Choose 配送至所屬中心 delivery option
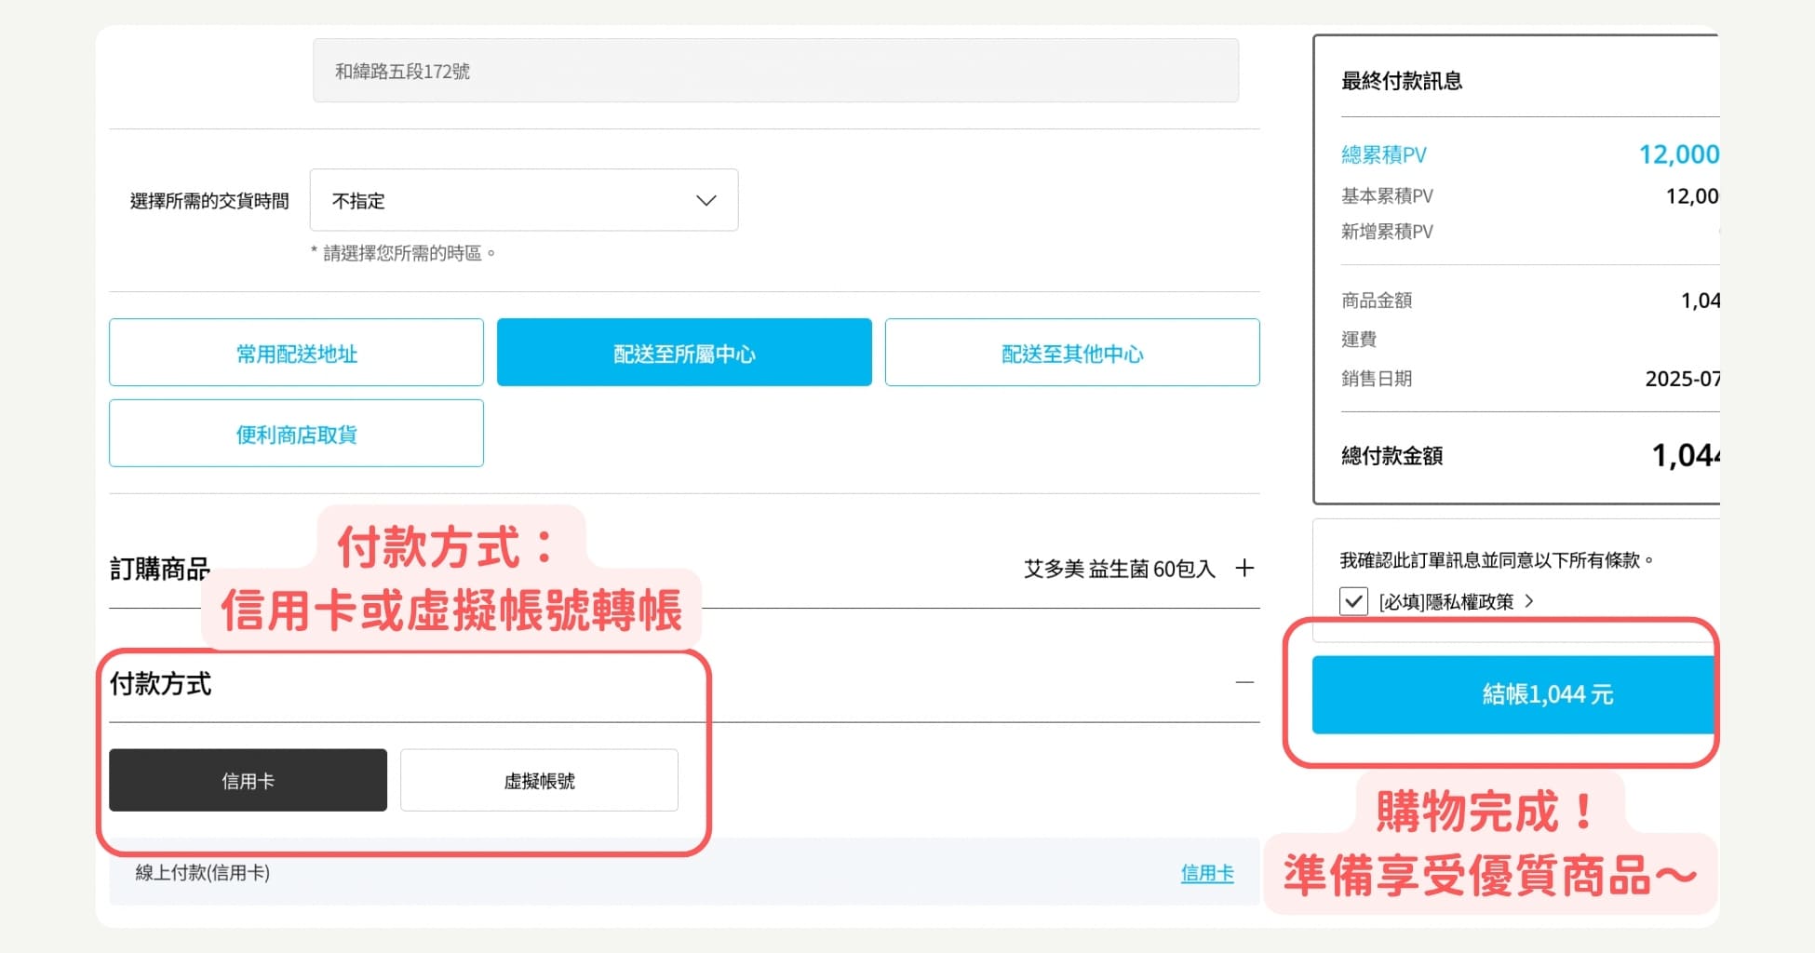The image size is (1815, 953). tap(684, 352)
